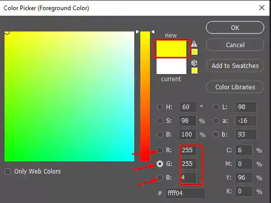Select the H hue radio button
Image resolution: width=271 pixels, height=203 pixels.
click(x=160, y=107)
